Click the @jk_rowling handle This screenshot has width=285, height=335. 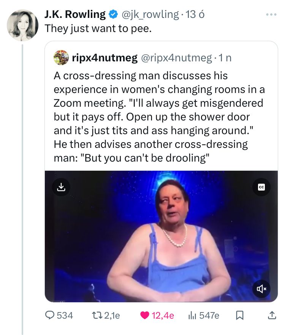point(150,14)
